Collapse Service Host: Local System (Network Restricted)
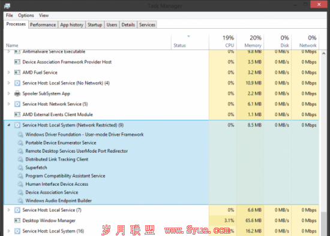330x236 pixels. coord(9,125)
